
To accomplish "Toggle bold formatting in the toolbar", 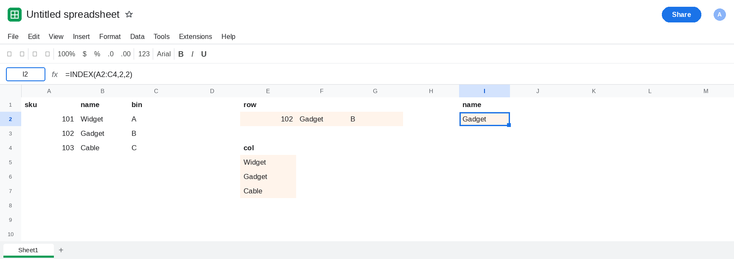I will [x=181, y=54].
